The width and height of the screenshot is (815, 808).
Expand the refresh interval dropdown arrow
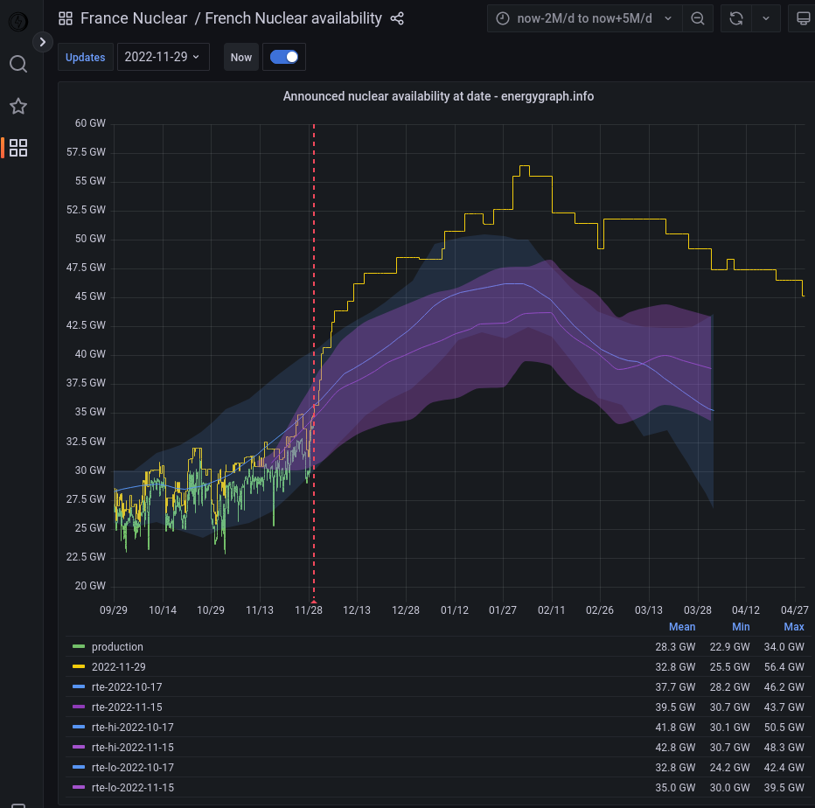pos(766,18)
